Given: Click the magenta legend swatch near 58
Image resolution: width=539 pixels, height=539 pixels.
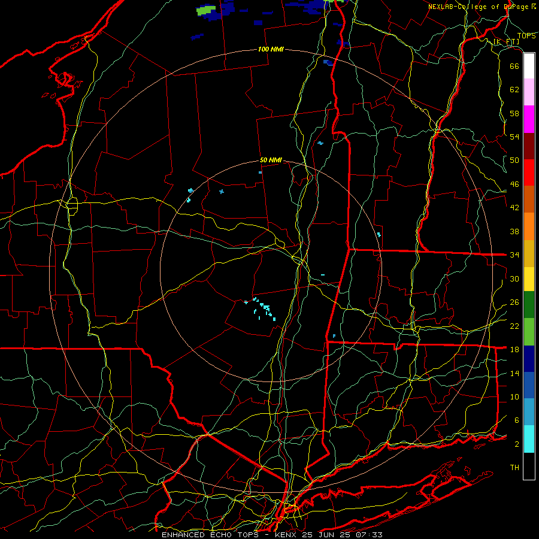Looking at the screenshot, I should pyautogui.click(x=529, y=119).
